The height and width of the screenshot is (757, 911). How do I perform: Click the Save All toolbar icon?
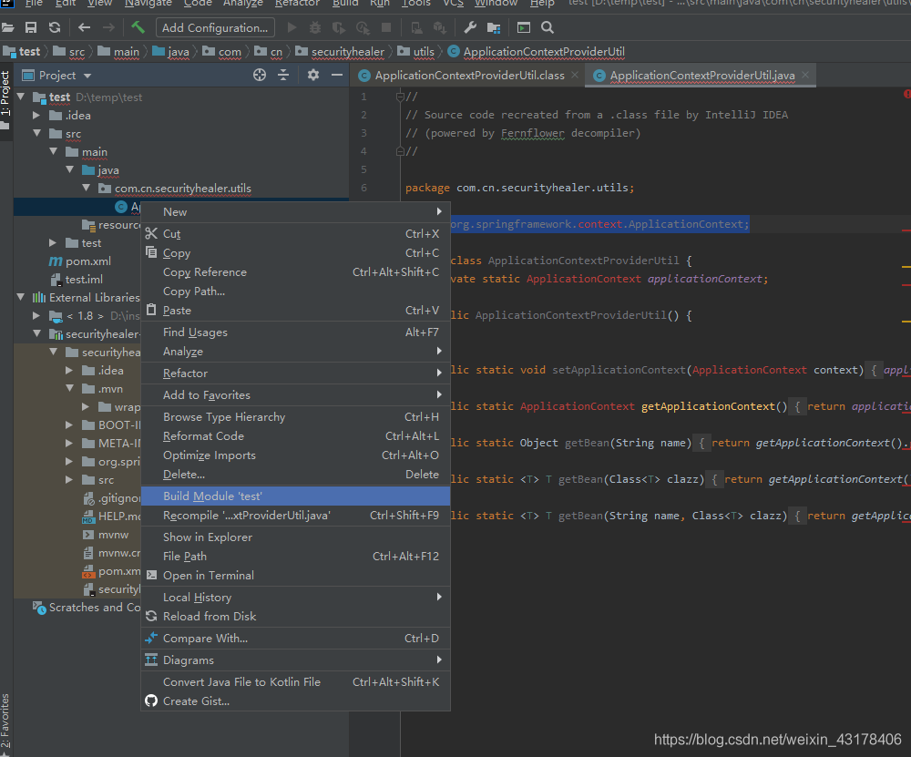[x=31, y=27]
